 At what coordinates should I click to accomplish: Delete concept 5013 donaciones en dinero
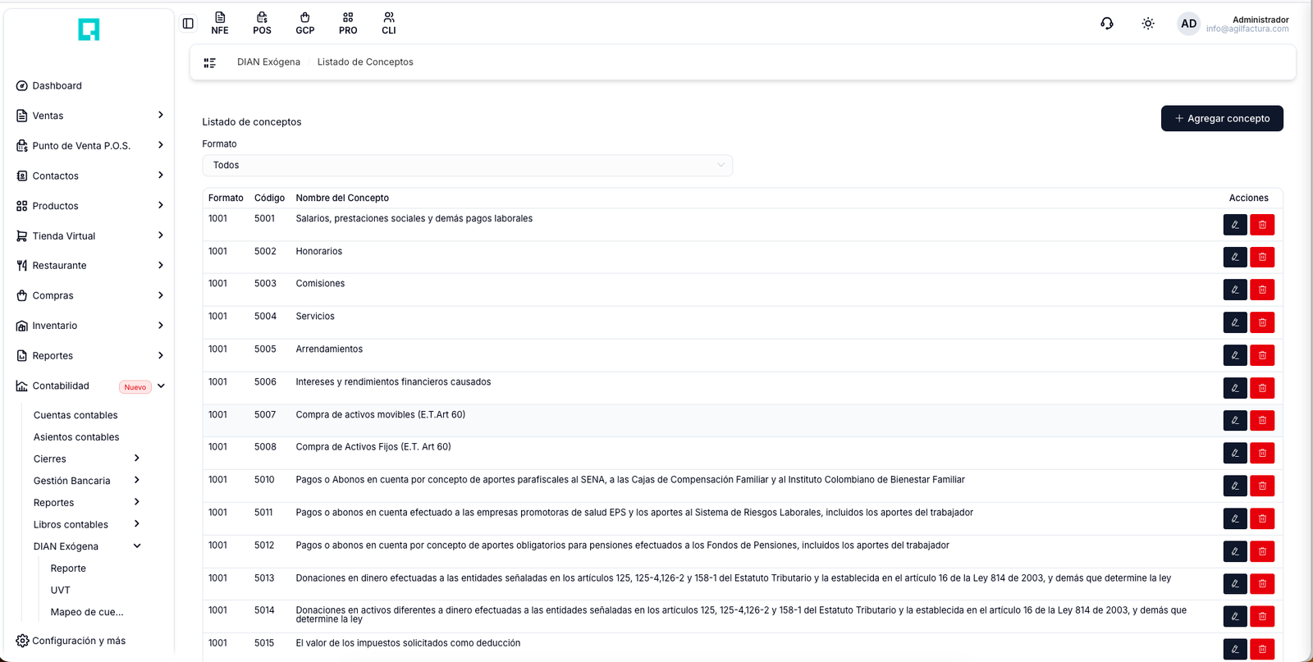(x=1262, y=584)
